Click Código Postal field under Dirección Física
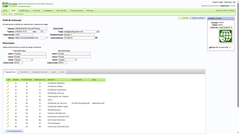This screenshot has width=239, height=134. (x=19, y=63)
